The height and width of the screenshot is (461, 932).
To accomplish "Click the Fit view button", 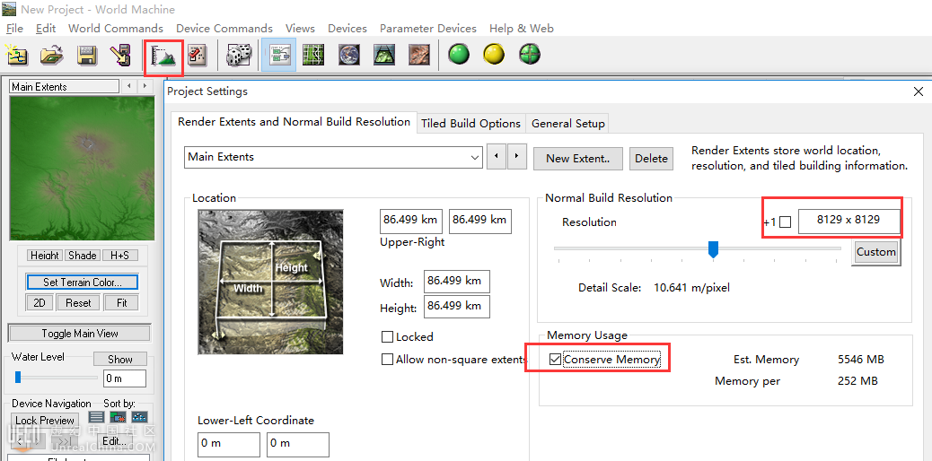I will (122, 302).
